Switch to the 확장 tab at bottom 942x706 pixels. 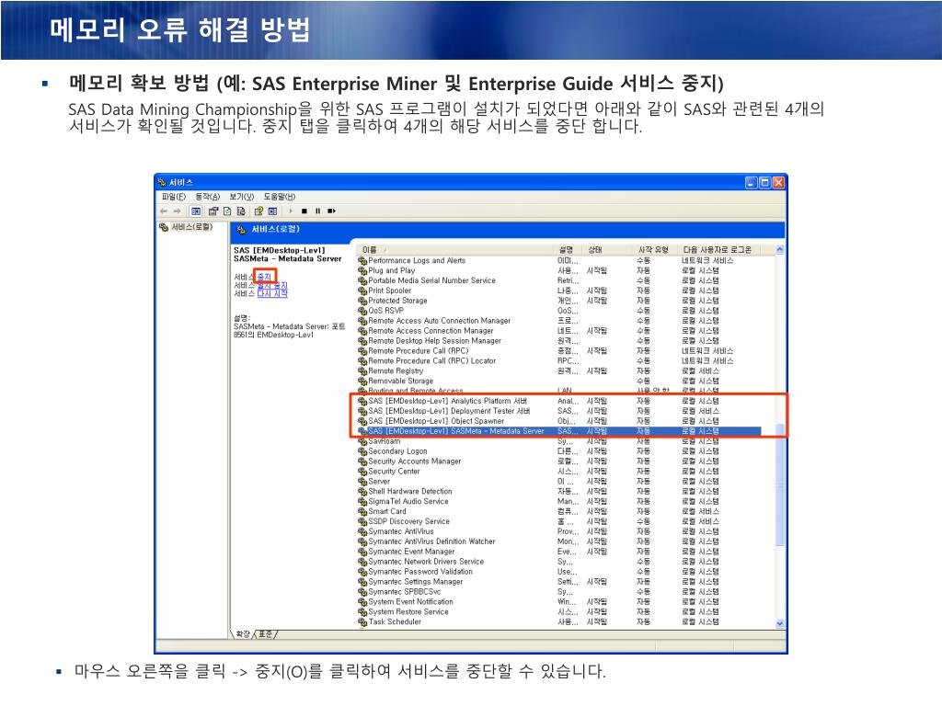pos(243,634)
